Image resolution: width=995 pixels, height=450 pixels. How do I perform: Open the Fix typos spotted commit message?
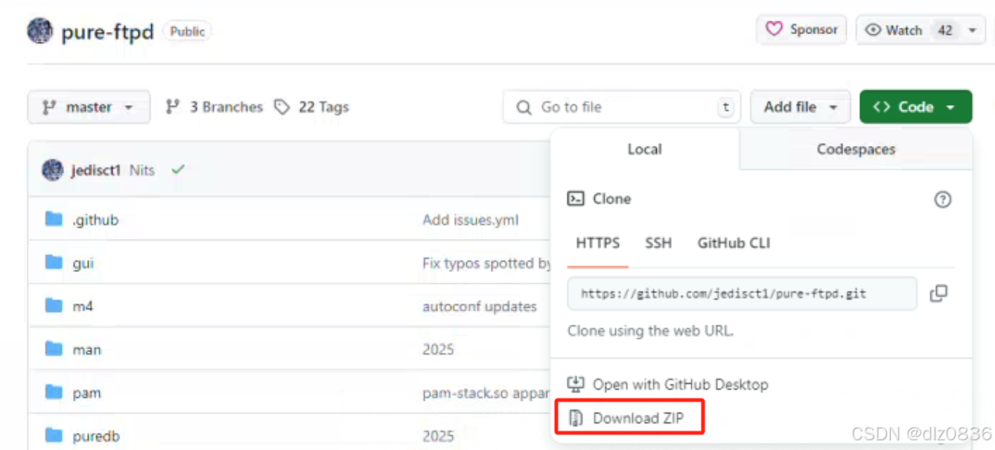tap(486, 263)
